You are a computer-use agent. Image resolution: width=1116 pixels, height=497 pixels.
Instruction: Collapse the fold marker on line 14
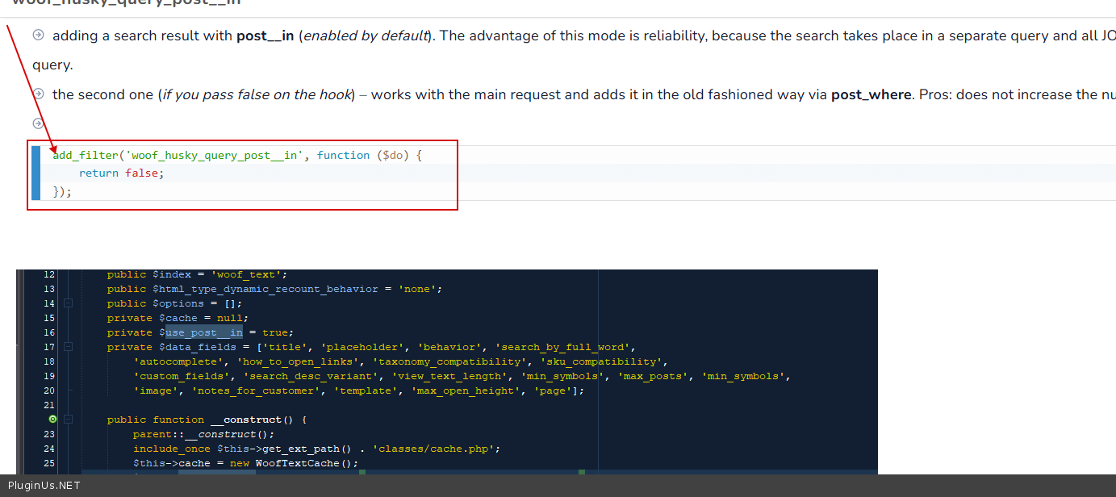tap(69, 303)
